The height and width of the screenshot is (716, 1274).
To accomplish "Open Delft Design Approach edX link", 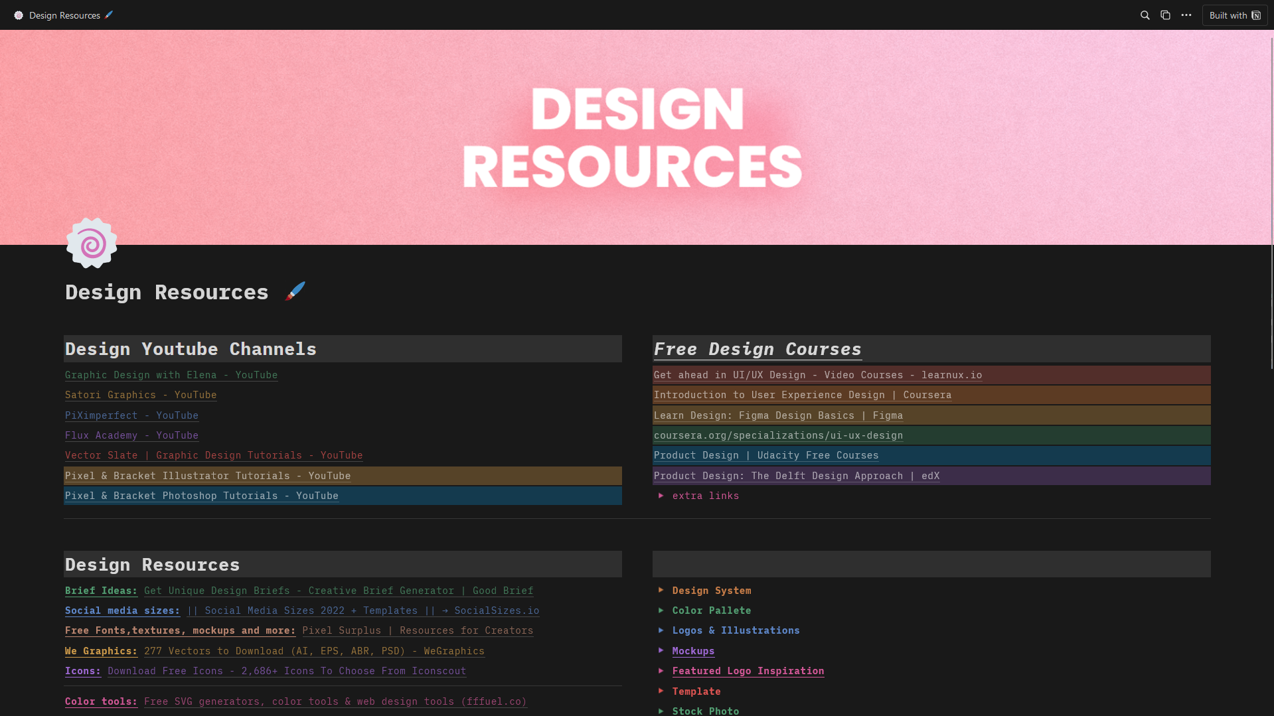I will click(797, 476).
